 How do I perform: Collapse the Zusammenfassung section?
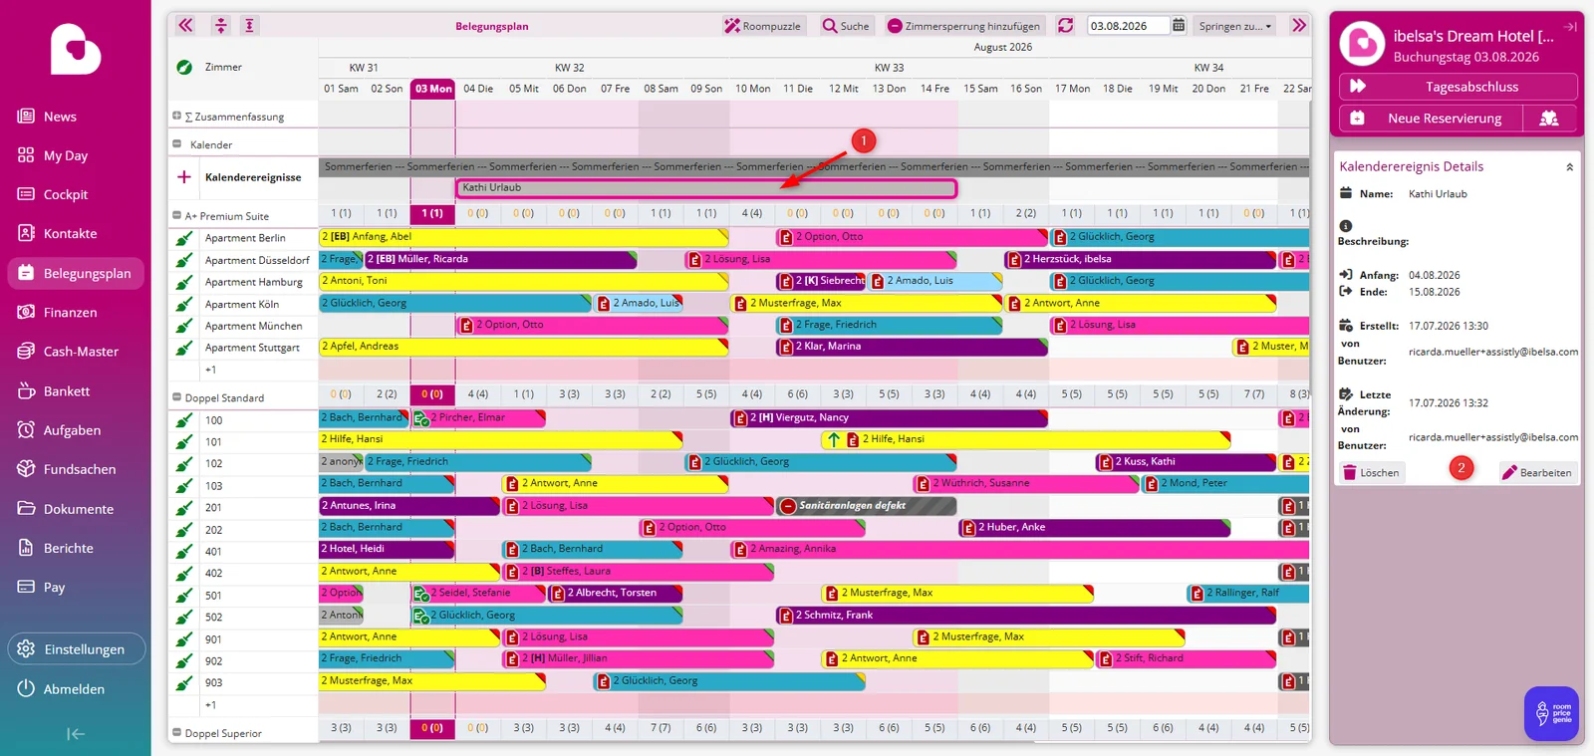tap(176, 117)
